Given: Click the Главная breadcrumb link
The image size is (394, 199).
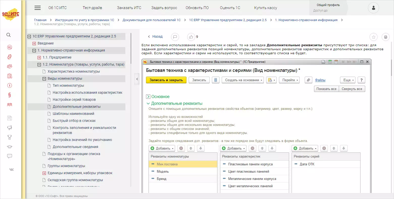Looking at the screenshot, I should tap(40, 20).
